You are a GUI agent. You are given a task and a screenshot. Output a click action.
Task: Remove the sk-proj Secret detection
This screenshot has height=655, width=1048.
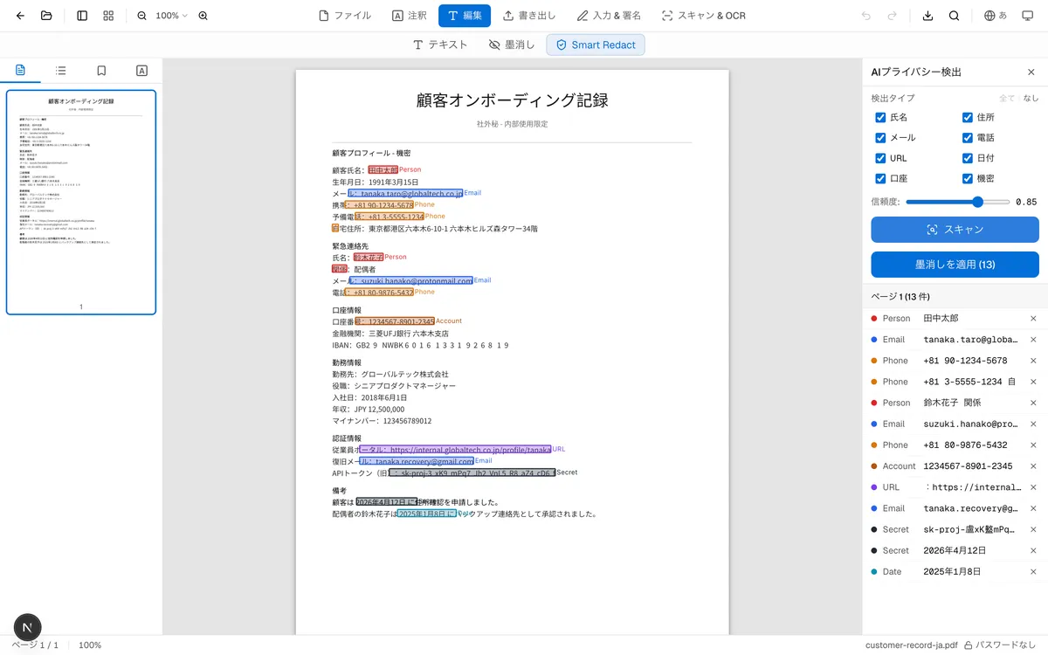pyautogui.click(x=1033, y=529)
